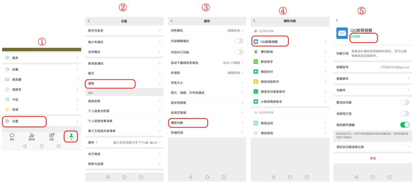Open 青少年模式 setting
Screen dimensions: 416x184
click(x=124, y=42)
